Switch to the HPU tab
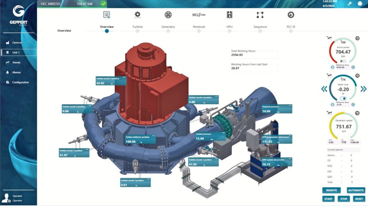 (x=230, y=27)
